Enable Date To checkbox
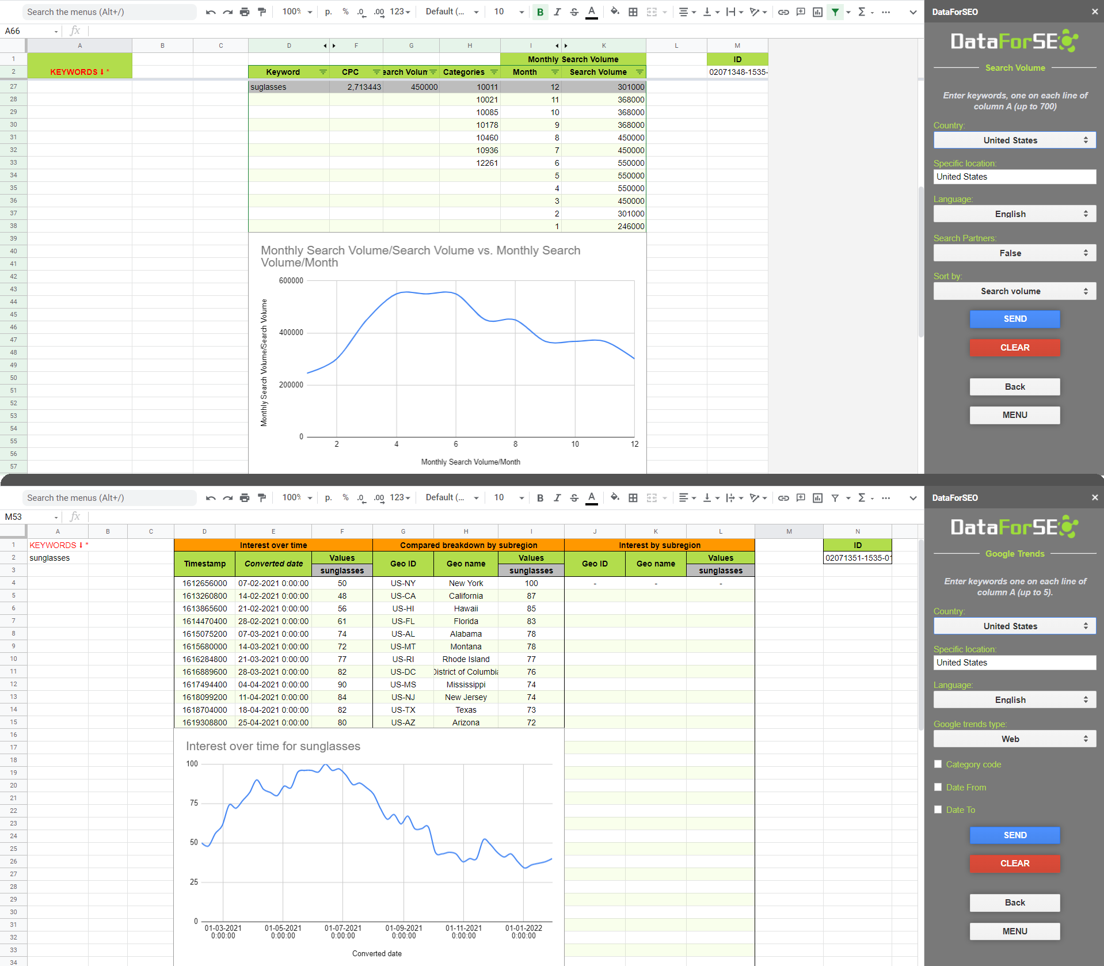The width and height of the screenshot is (1104, 966). click(938, 809)
